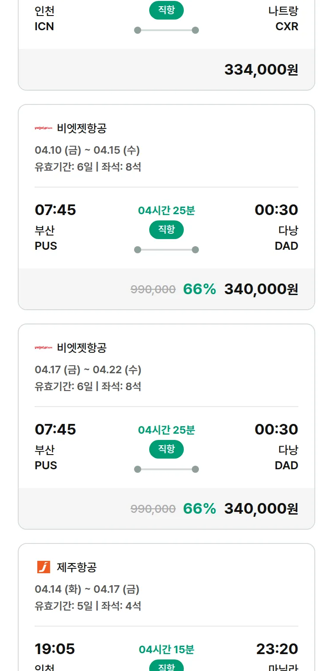The height and width of the screenshot is (671, 333).
Task: Click the 직항 badge on the 04.10 Da Nang flight
Action: [x=166, y=230]
